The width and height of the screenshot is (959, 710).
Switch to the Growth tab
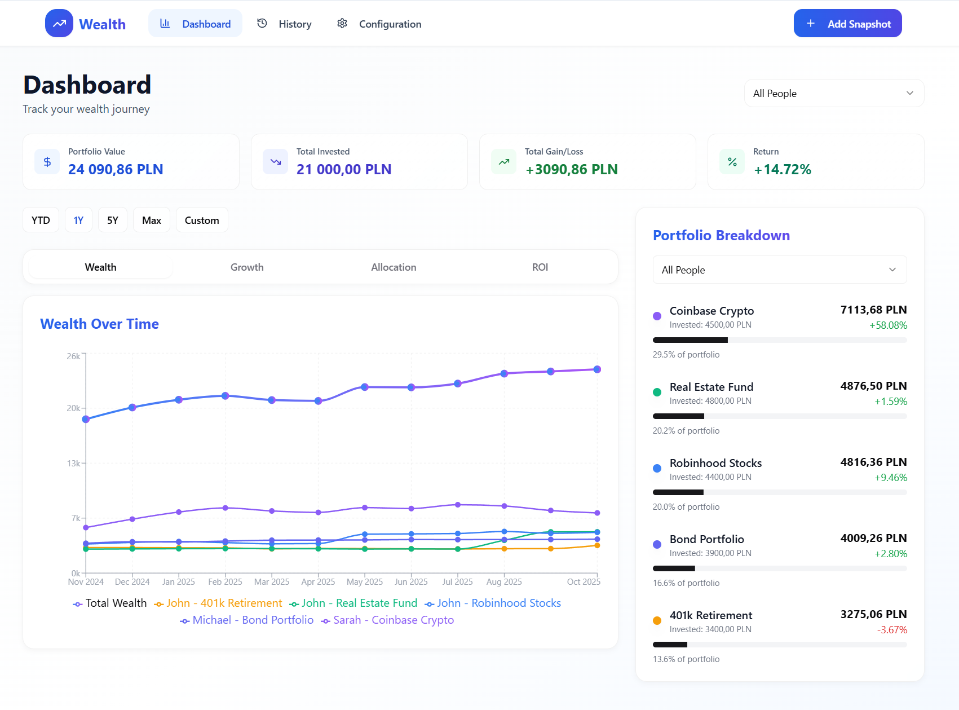[247, 267]
